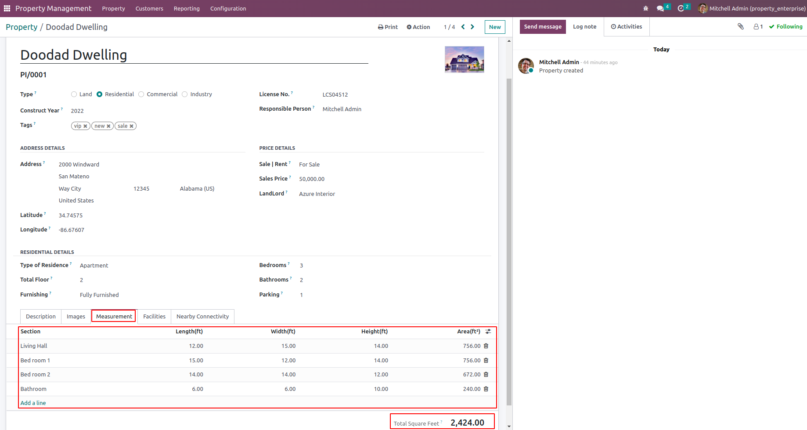807x430 pixels.
Task: Open the apps grid menu icon
Action: (x=7, y=8)
